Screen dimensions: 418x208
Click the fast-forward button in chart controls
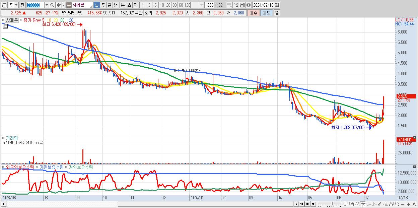(x=313, y=204)
